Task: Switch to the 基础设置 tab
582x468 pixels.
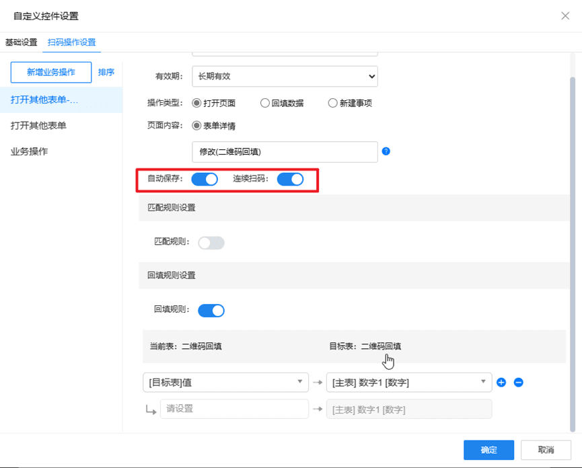Action: pyautogui.click(x=21, y=42)
